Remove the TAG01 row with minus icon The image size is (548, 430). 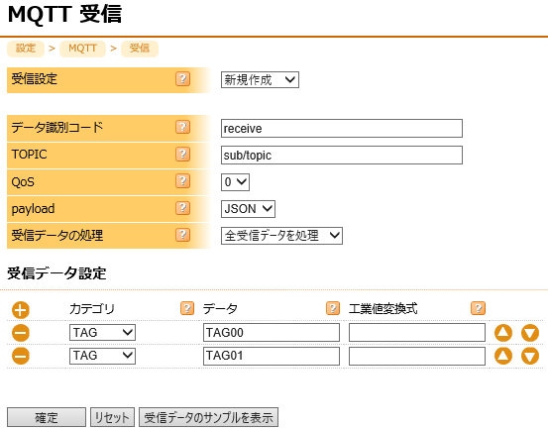[x=21, y=356]
